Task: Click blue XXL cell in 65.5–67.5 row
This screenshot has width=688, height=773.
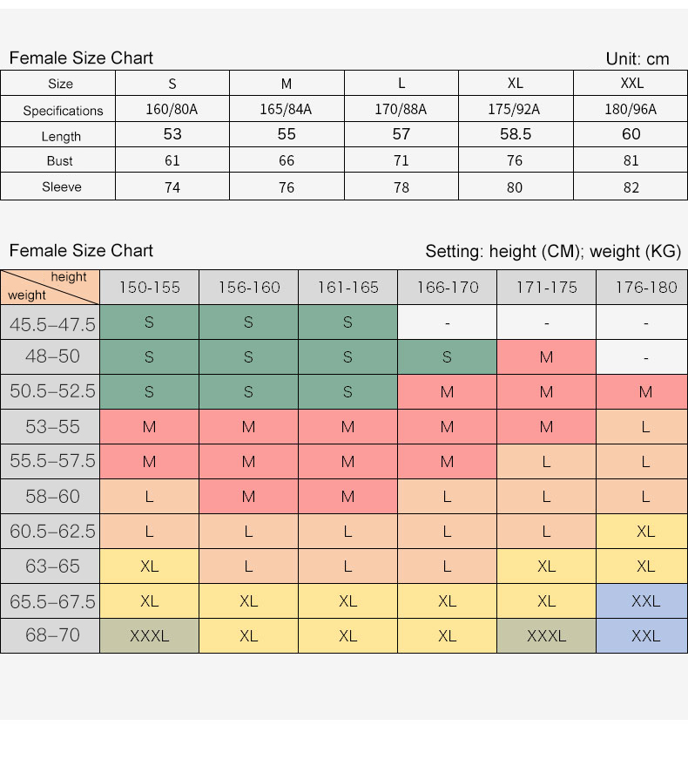Action: coord(645,601)
